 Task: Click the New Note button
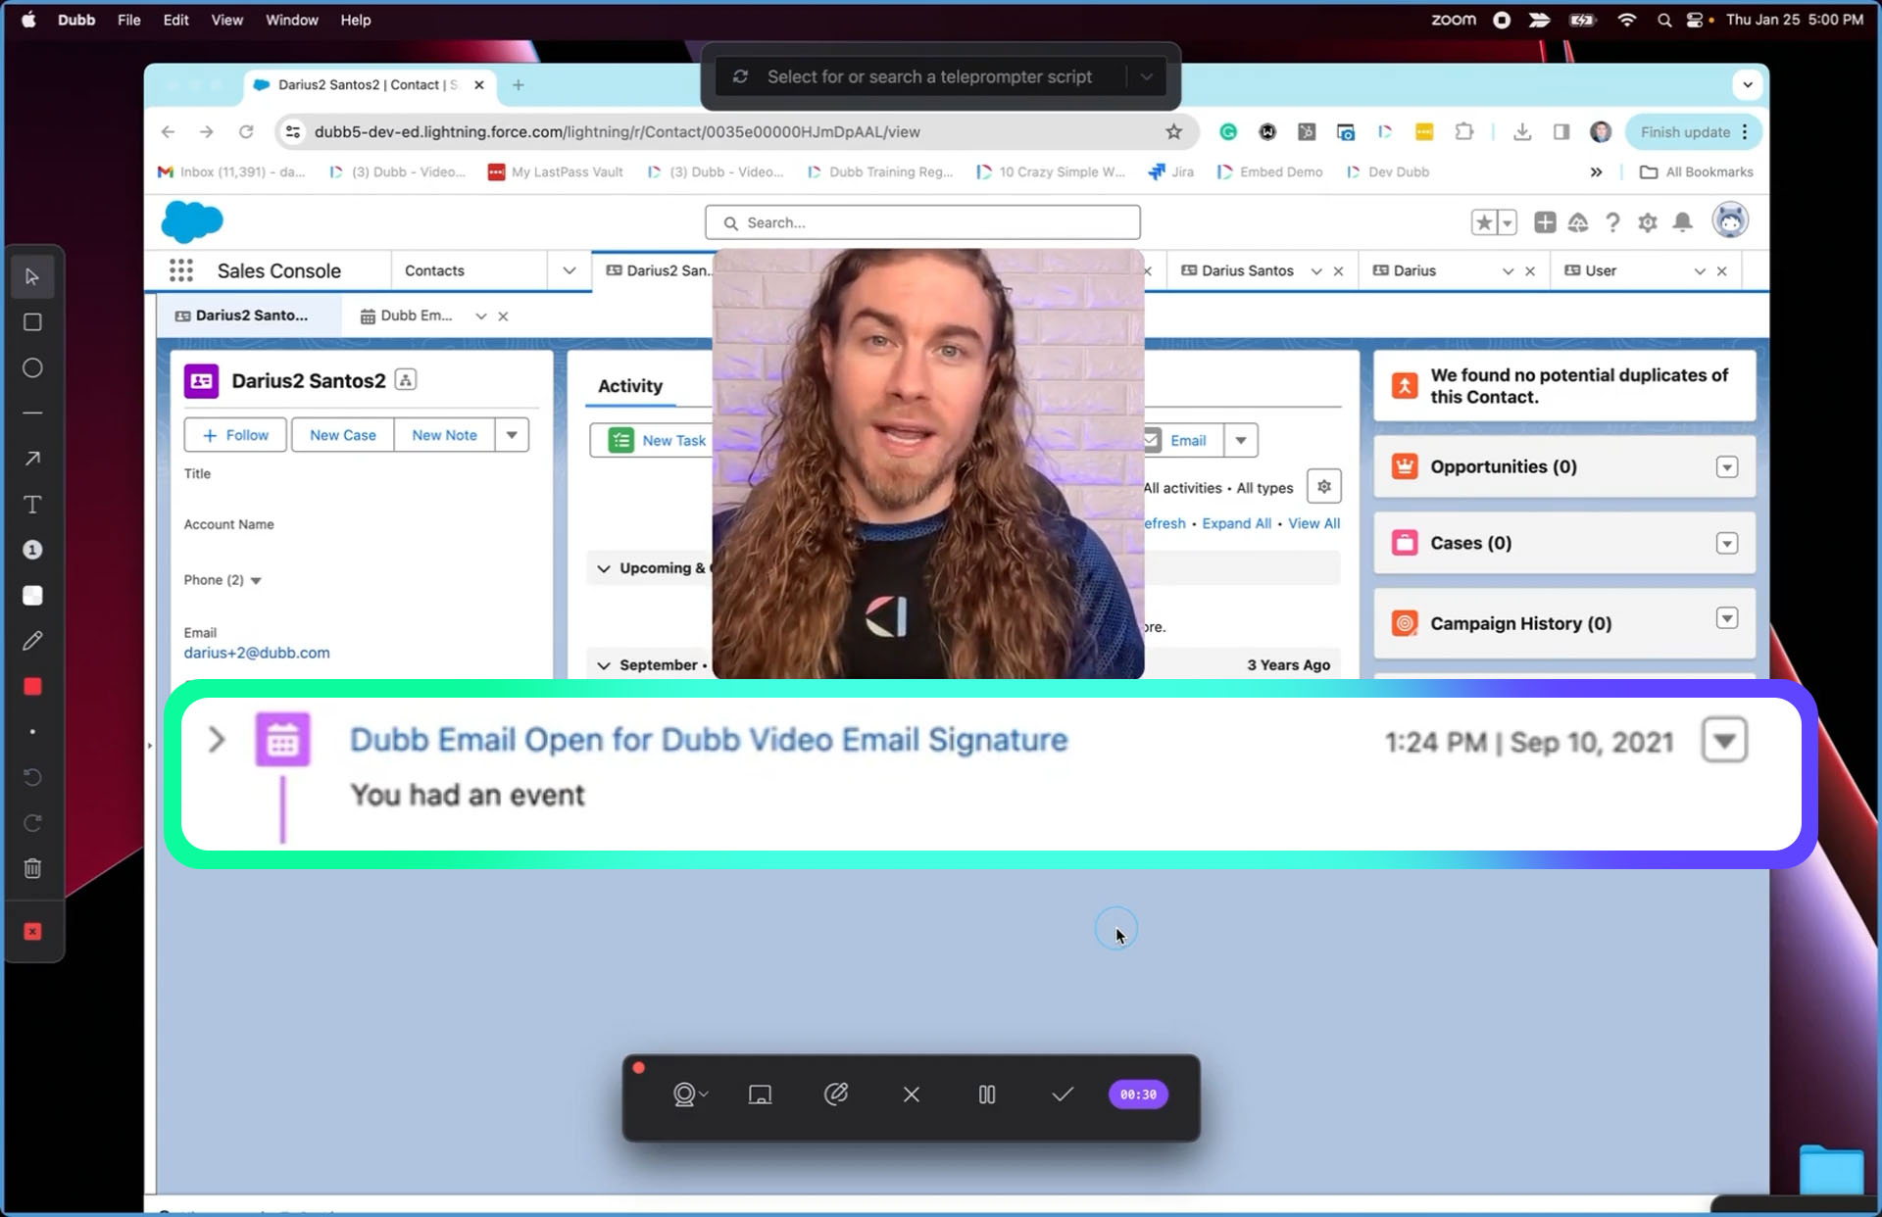pos(444,435)
